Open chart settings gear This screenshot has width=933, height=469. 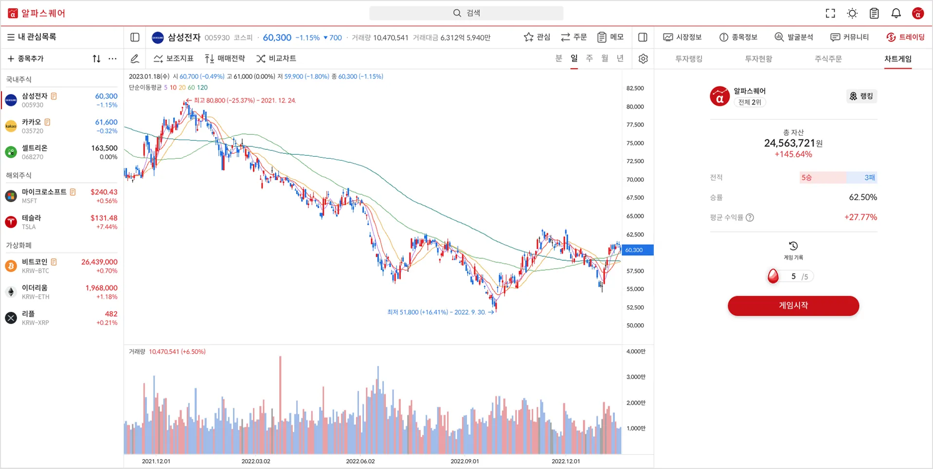click(x=643, y=59)
